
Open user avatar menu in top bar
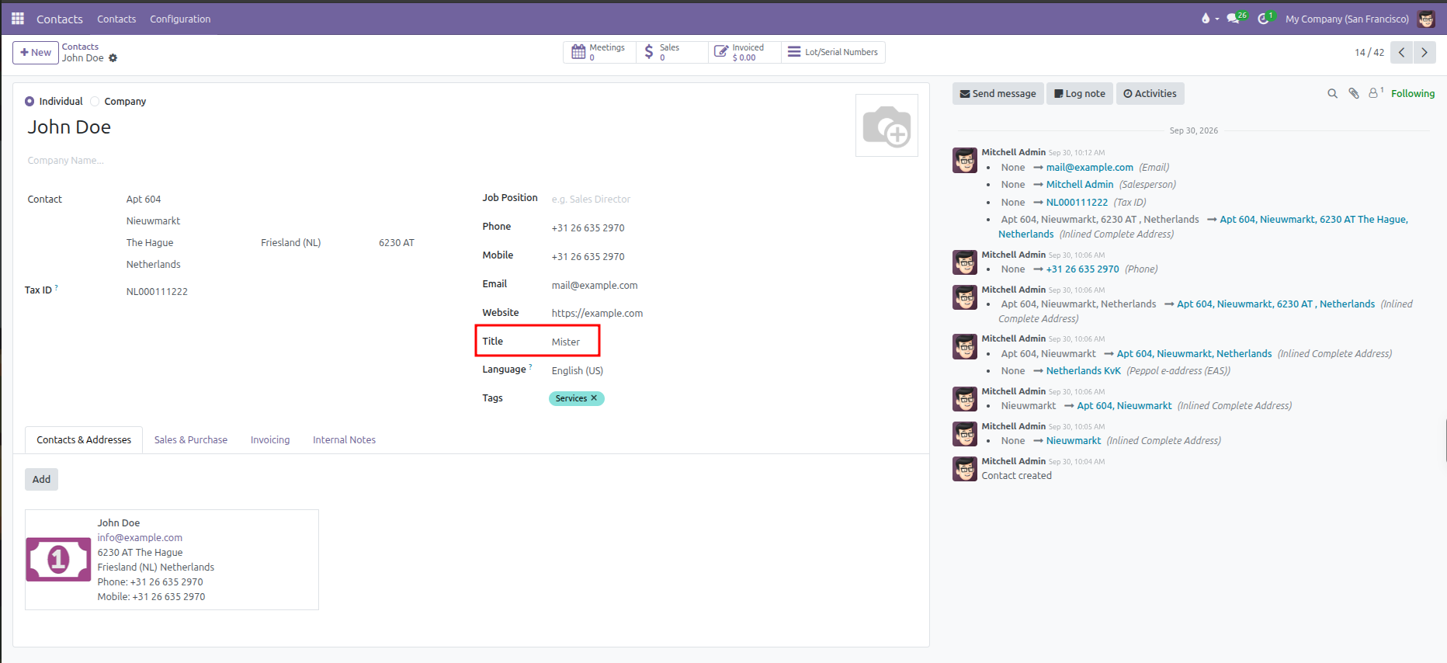pyautogui.click(x=1426, y=19)
